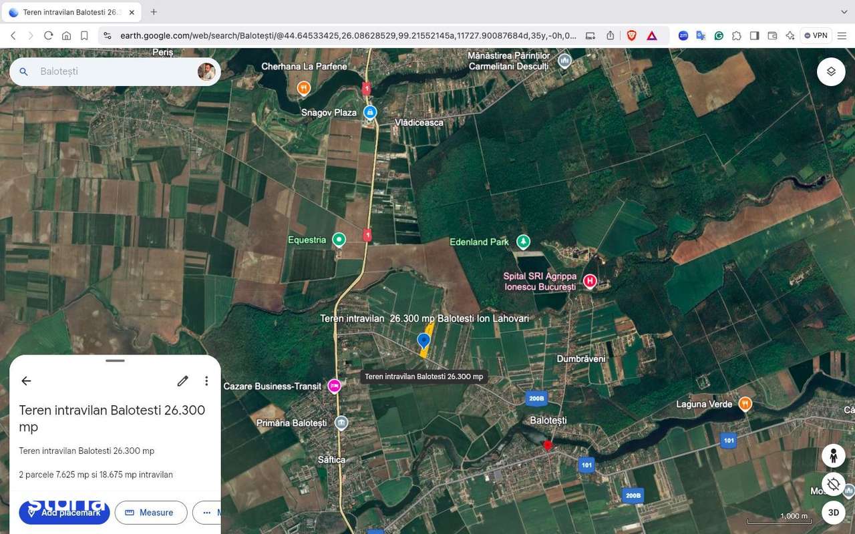Select the Pegman street view icon
The width and height of the screenshot is (855, 534).
(833, 456)
